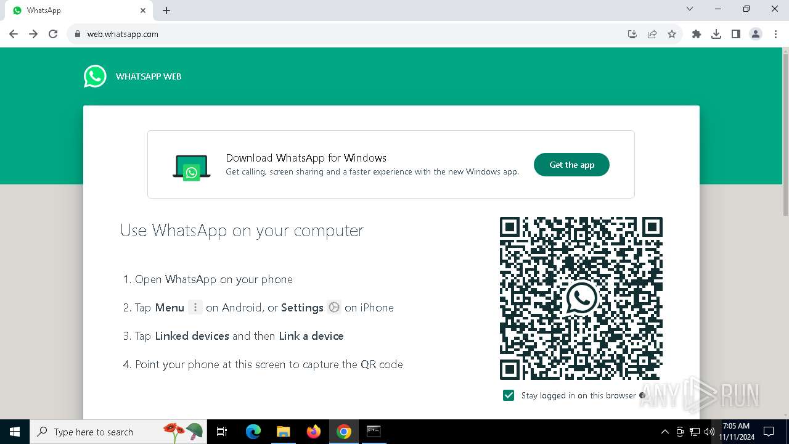Click the clock showing 7:05 AM
The width and height of the screenshot is (789, 444).
coord(736,432)
